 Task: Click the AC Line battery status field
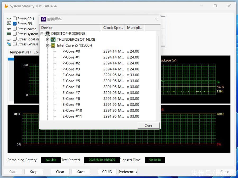[51, 160]
